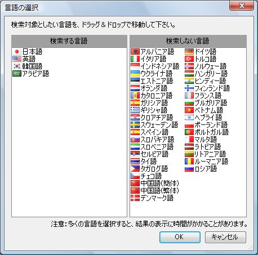Click the Norwegian flag beside ノルウェー語
The height and width of the screenshot is (255, 258).
click(189, 66)
